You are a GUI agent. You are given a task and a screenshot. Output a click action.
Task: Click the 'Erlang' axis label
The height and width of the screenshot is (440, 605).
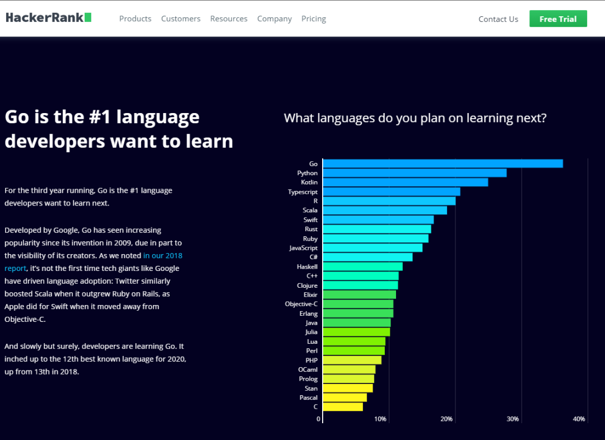[308, 313]
